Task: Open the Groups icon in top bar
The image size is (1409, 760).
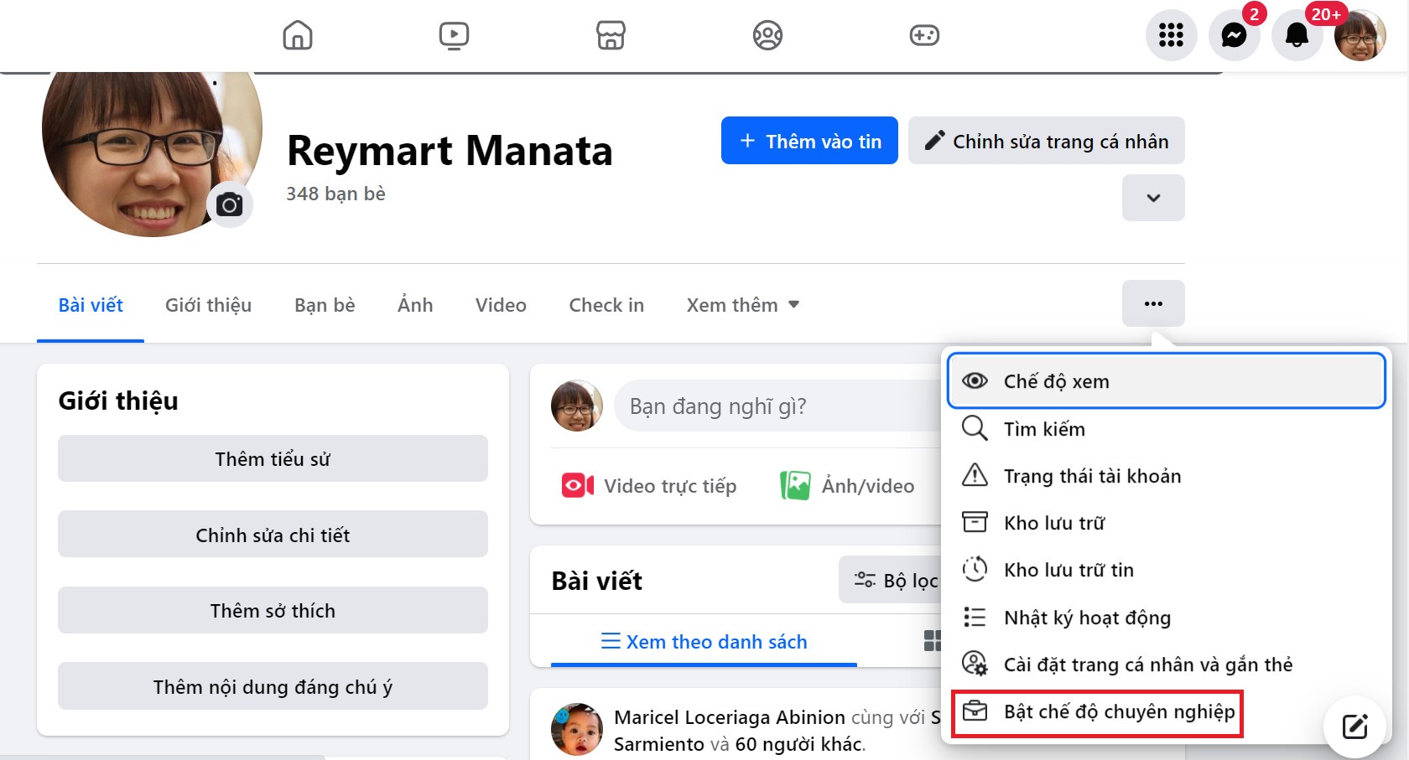Action: pos(767,35)
